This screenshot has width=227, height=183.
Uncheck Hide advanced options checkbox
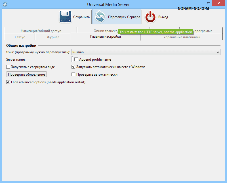pos(8,82)
